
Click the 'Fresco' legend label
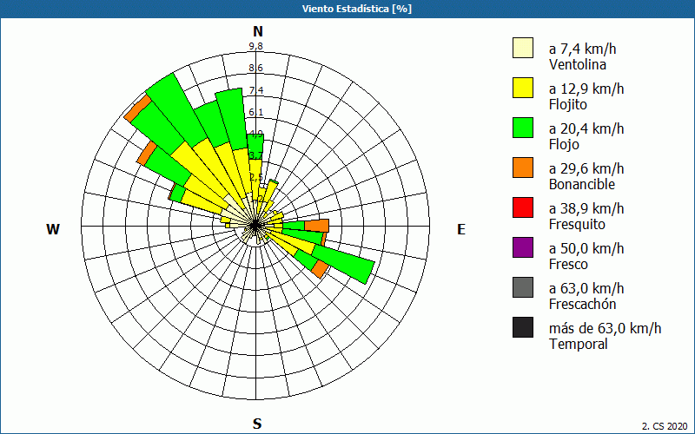(568, 264)
